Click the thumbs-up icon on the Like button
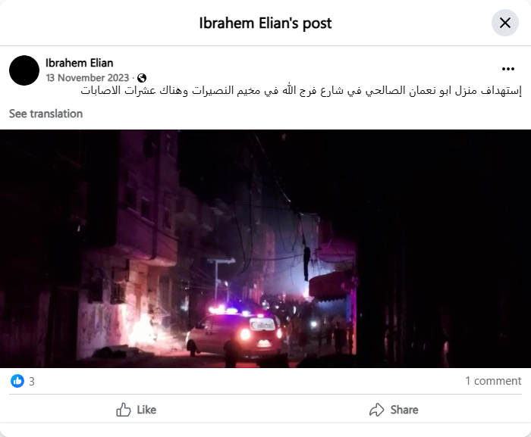The image size is (531, 437). point(123,410)
